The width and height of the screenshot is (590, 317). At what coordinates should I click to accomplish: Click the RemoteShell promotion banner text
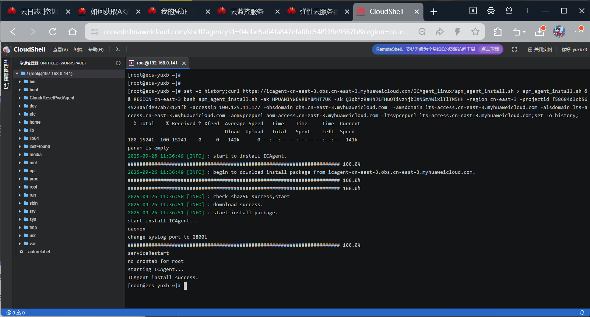click(x=426, y=49)
